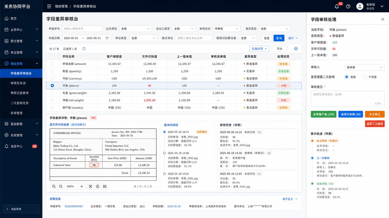This screenshot has width=389, height=218.
Task: Open the 审核人 dropdown showing 张审核
Action: (364, 68)
